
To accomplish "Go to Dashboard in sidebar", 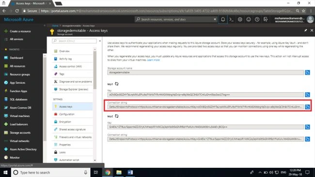I will click(x=16, y=58).
